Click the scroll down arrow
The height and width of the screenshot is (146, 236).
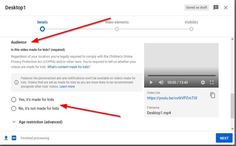click(232, 129)
